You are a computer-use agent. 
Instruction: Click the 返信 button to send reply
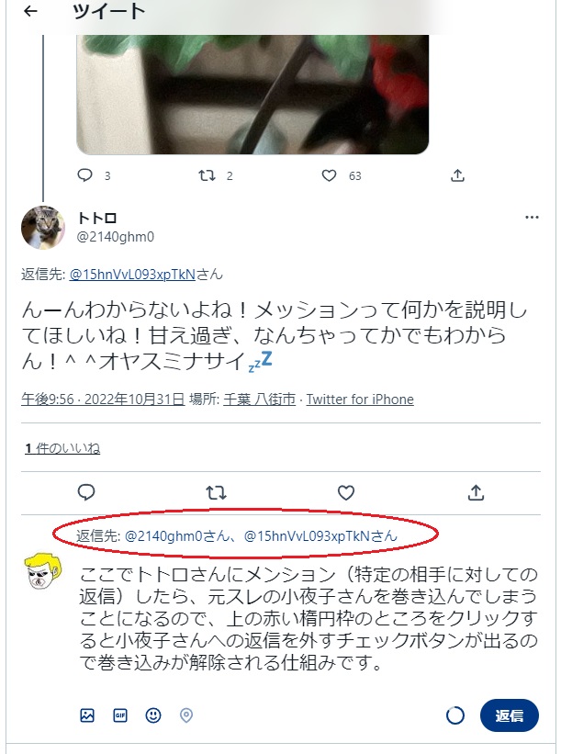click(x=509, y=715)
